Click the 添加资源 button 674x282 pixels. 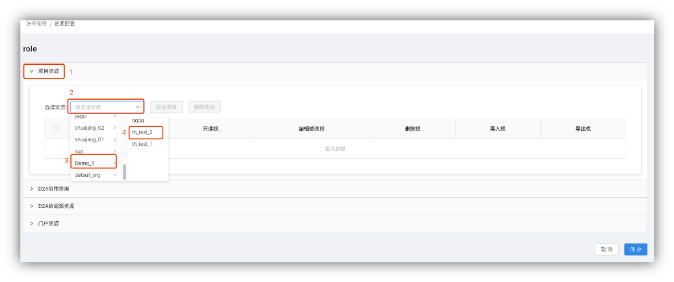tap(165, 107)
